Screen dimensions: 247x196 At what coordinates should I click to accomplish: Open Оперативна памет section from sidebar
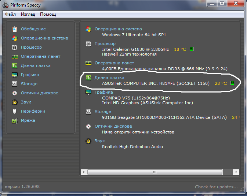[x=40, y=56]
